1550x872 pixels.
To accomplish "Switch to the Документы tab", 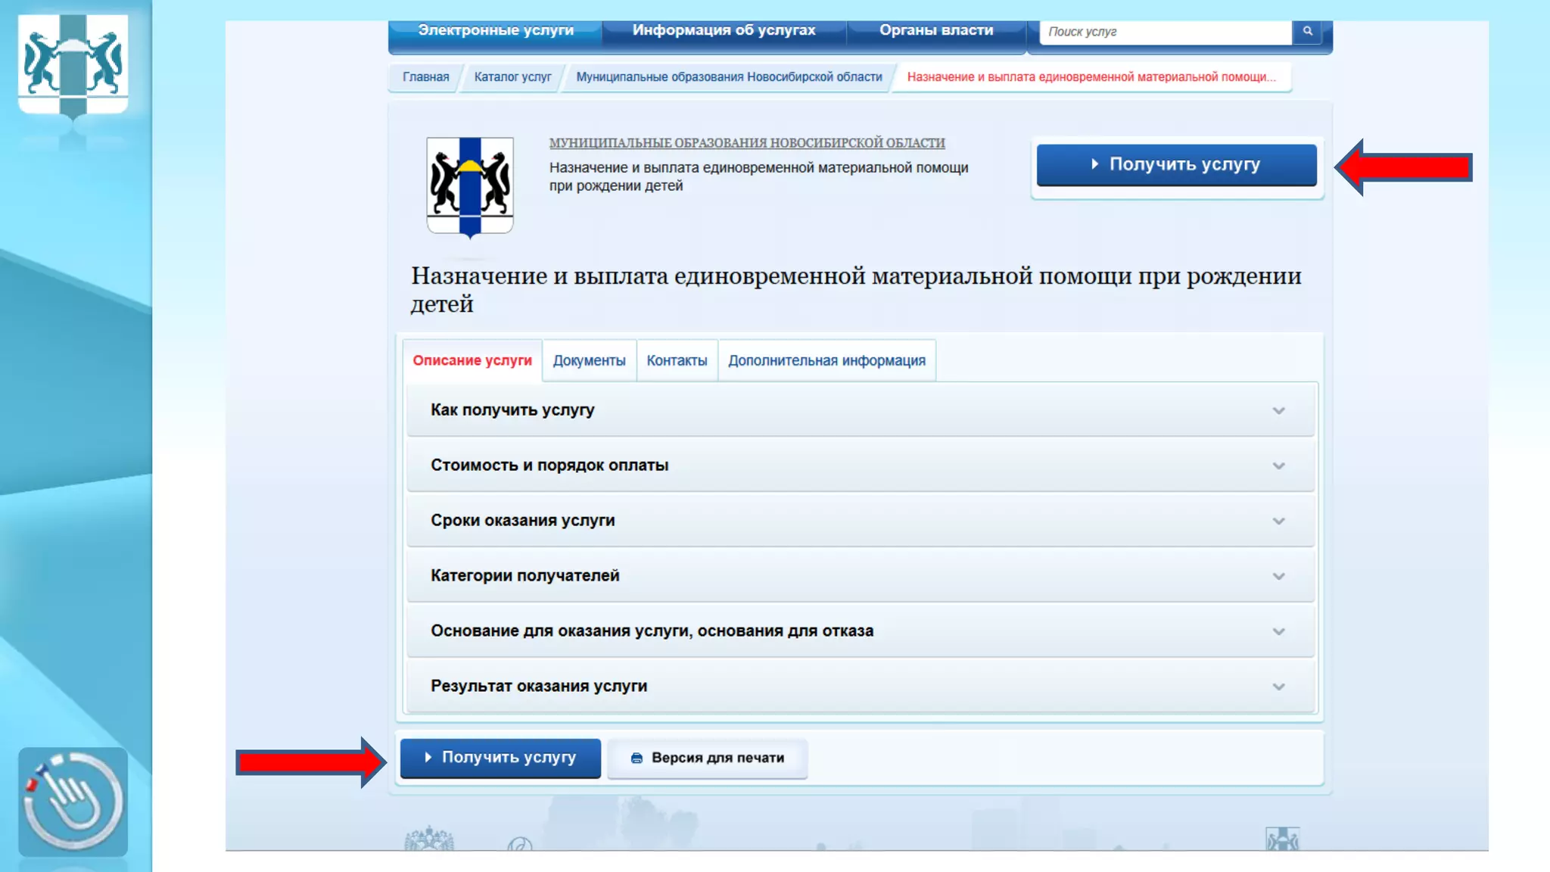I will [589, 360].
